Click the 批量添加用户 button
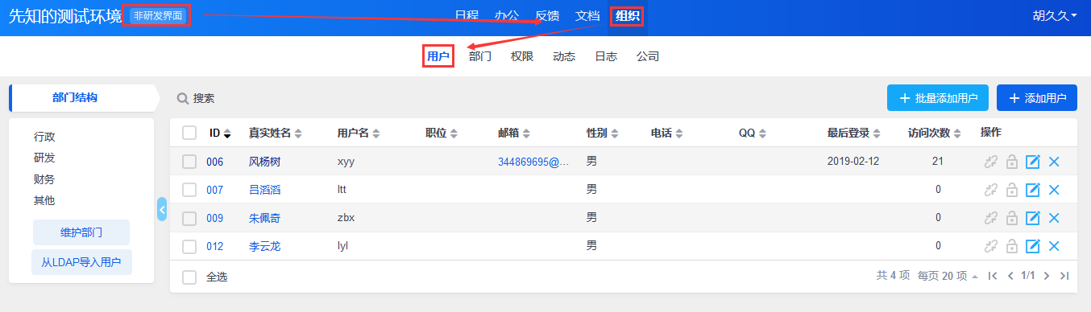This screenshot has height=312, width=1091. pyautogui.click(x=938, y=98)
